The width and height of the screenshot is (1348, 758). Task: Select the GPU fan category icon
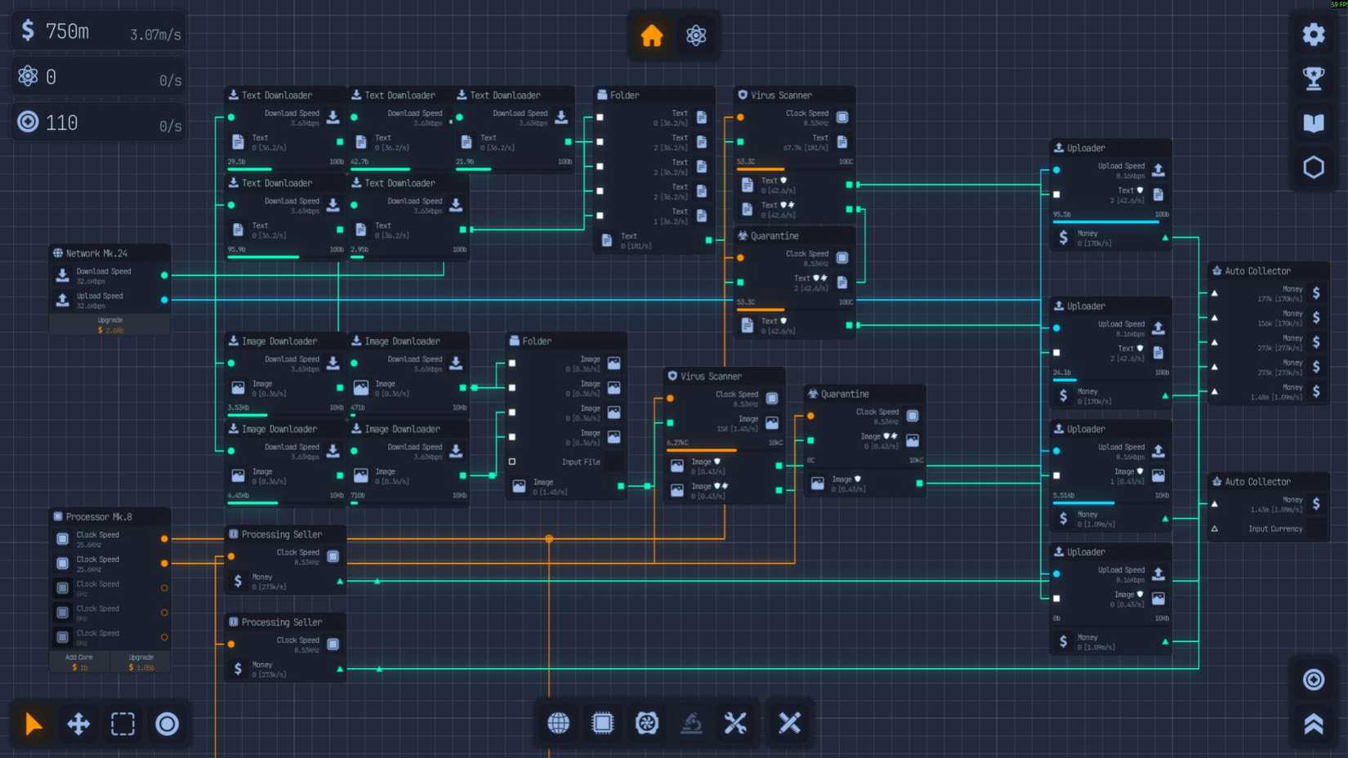tap(647, 723)
